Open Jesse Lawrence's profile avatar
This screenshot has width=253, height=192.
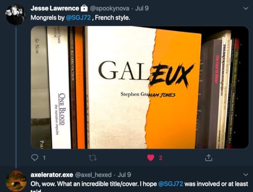[x=15, y=15]
